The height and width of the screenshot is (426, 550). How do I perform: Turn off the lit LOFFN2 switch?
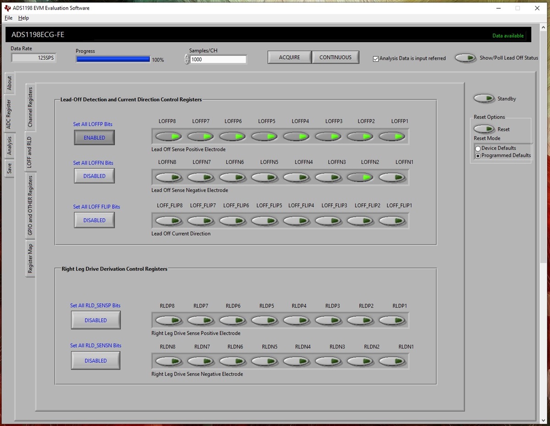coord(360,177)
